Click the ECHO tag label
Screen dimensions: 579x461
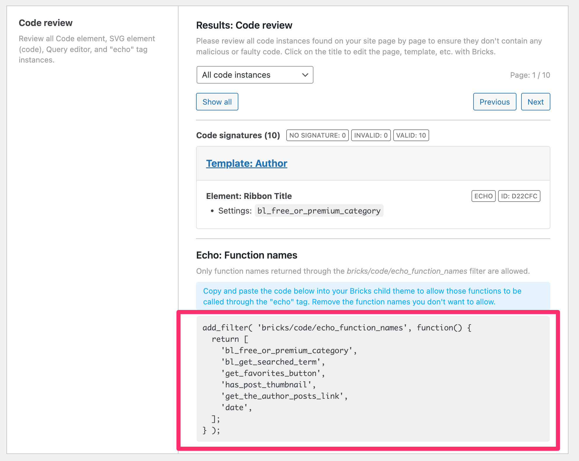[x=483, y=196]
